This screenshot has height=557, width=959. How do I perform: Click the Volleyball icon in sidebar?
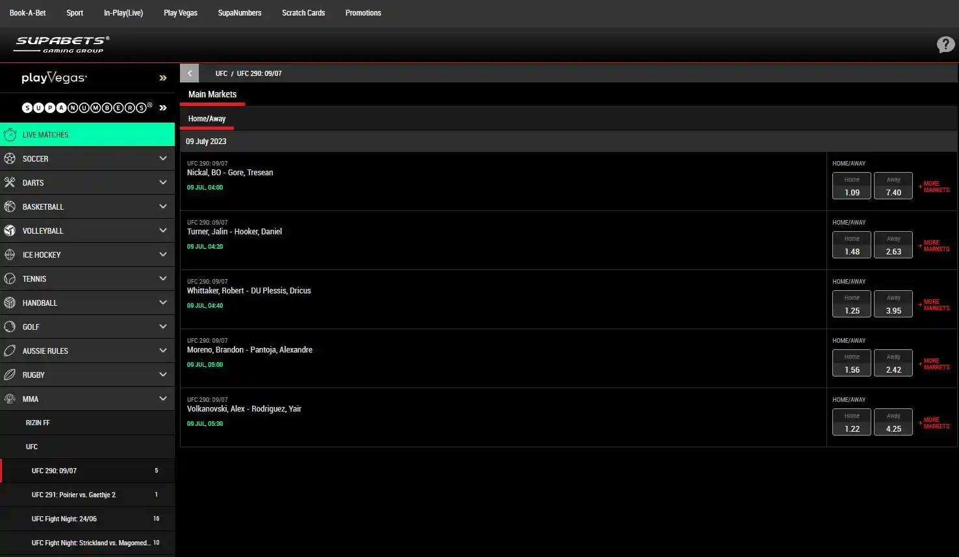coord(10,230)
